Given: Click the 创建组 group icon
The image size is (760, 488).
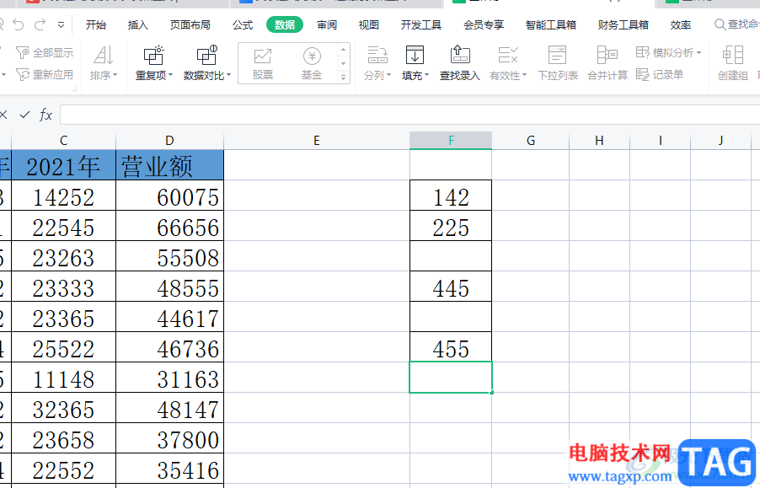Looking at the screenshot, I should click(x=733, y=62).
